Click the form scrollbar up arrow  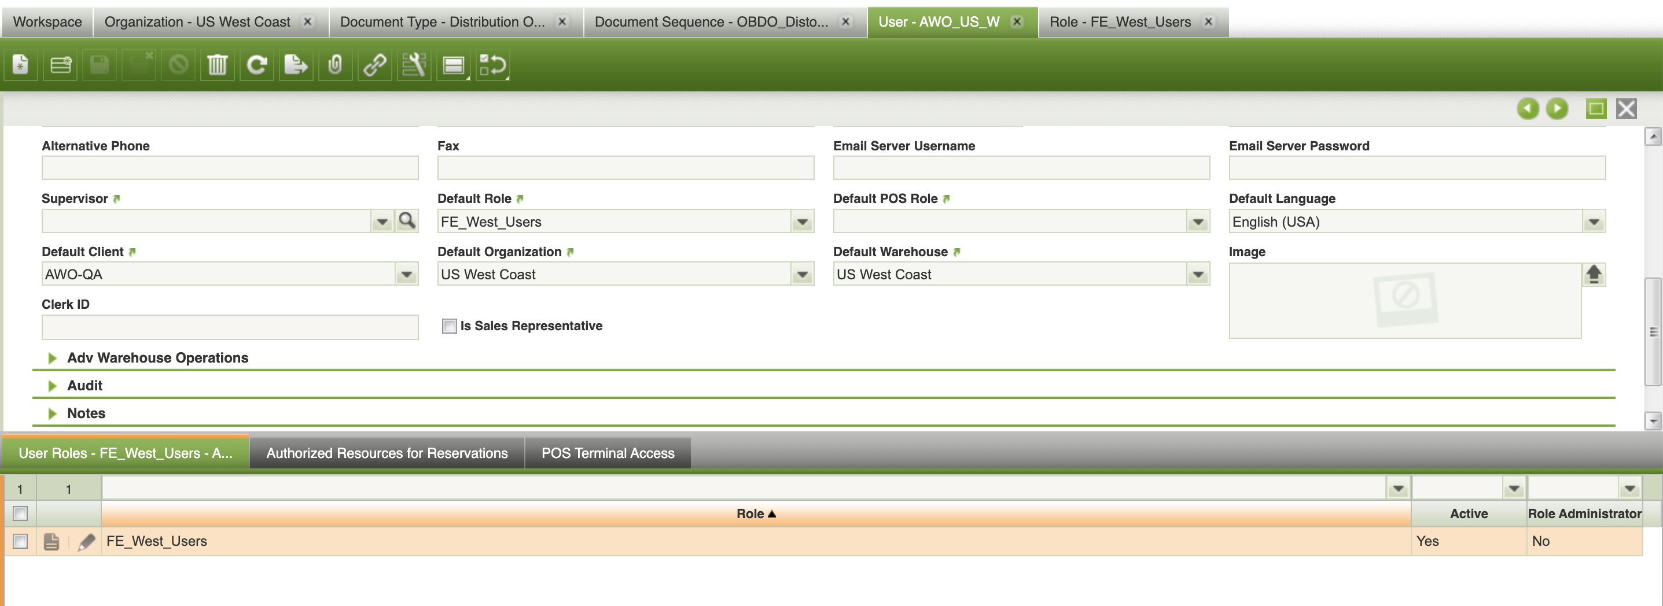(1653, 136)
